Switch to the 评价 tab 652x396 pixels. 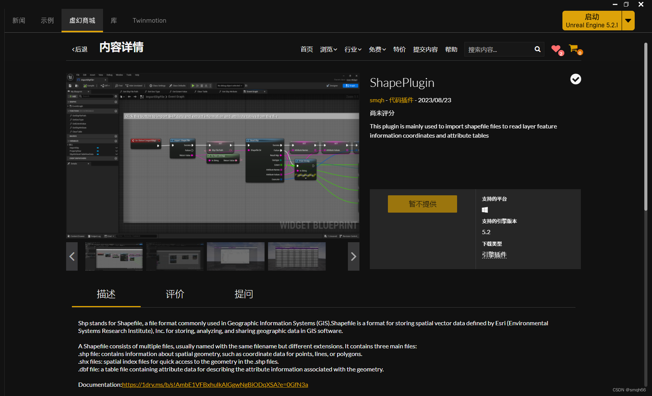(x=175, y=294)
